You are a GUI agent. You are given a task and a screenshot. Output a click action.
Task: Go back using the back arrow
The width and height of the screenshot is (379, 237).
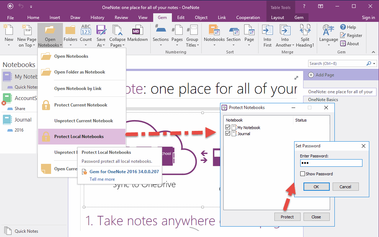[10, 6]
